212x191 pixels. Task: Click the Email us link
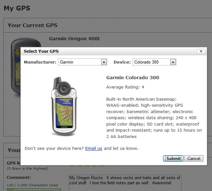pyautogui.click(x=94, y=149)
